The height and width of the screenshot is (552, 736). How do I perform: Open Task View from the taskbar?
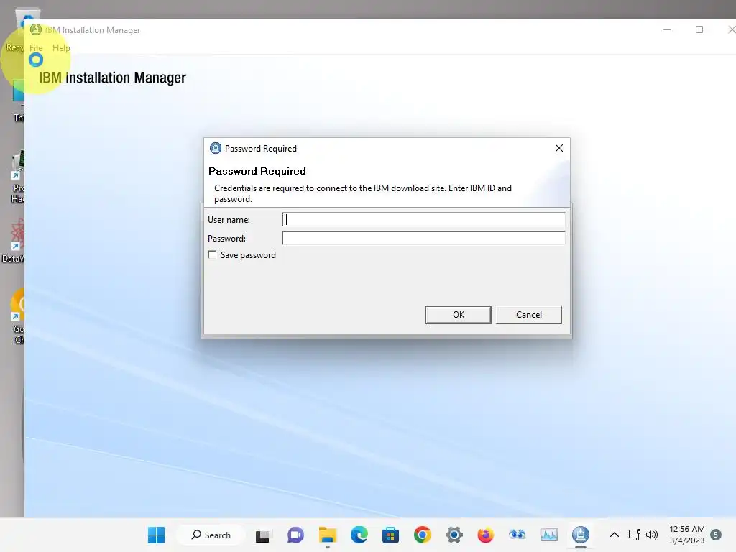click(x=263, y=535)
